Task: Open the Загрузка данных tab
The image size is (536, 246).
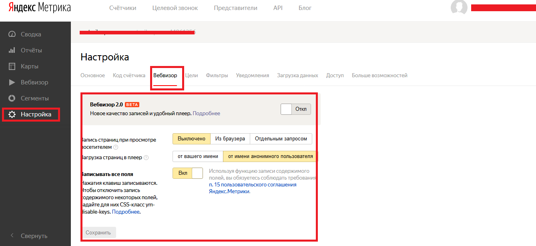Action: (297, 75)
